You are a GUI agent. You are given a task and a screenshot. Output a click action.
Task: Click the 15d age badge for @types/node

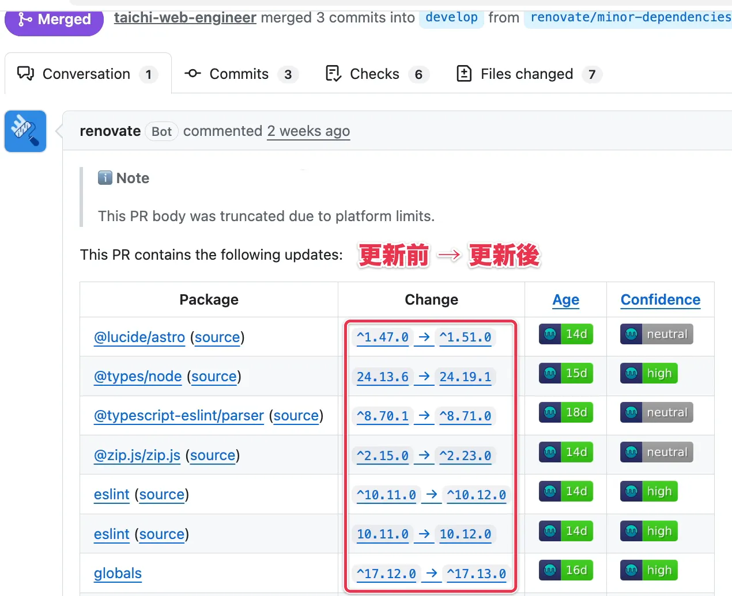(565, 373)
